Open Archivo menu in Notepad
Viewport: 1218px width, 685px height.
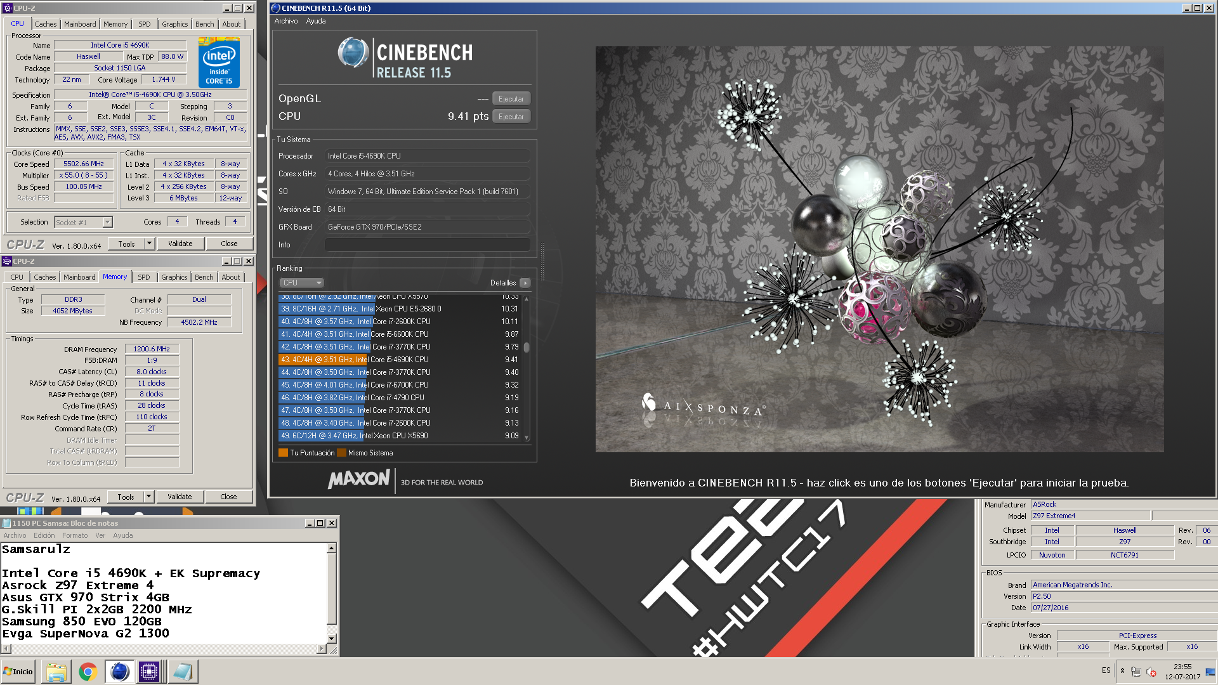click(x=15, y=536)
